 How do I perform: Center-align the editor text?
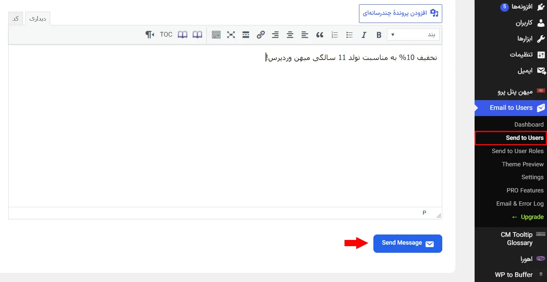pos(290,35)
